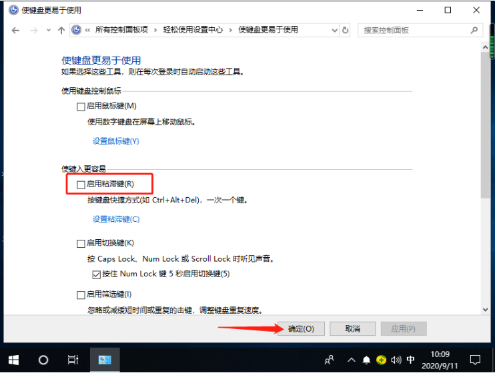Open the Action Center notification icon
495x373 pixels.
click(x=475, y=360)
